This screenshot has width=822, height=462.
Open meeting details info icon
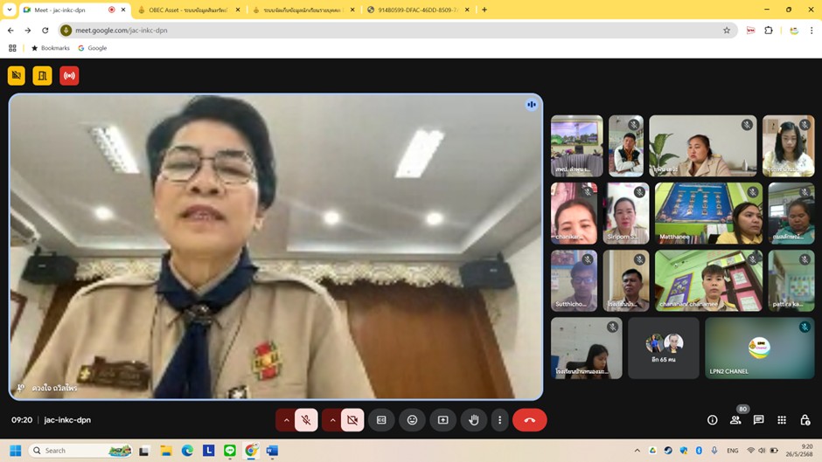(712, 420)
